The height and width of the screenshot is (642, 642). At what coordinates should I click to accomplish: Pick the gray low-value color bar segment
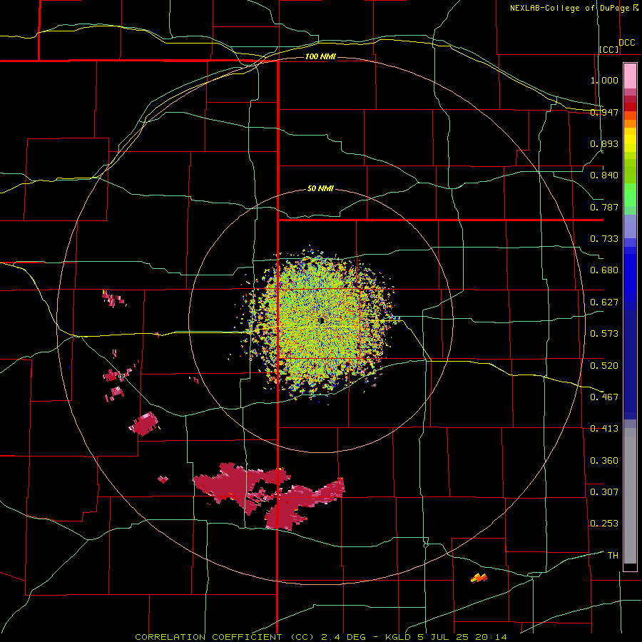630,496
